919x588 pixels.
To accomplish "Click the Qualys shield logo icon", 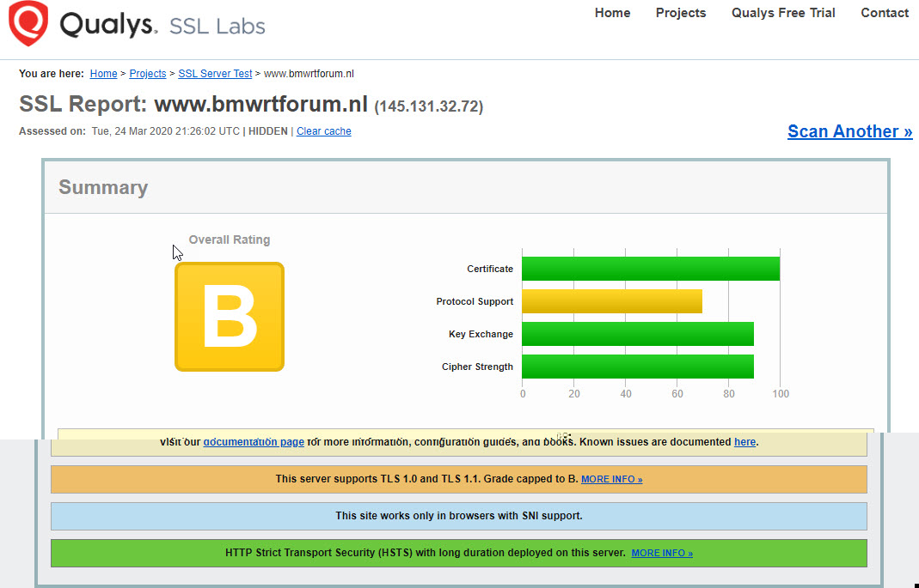I will 28,23.
